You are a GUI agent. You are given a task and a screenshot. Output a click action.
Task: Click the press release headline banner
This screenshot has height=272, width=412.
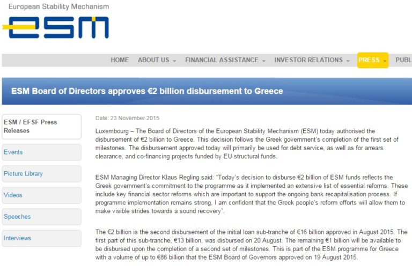coord(147,91)
